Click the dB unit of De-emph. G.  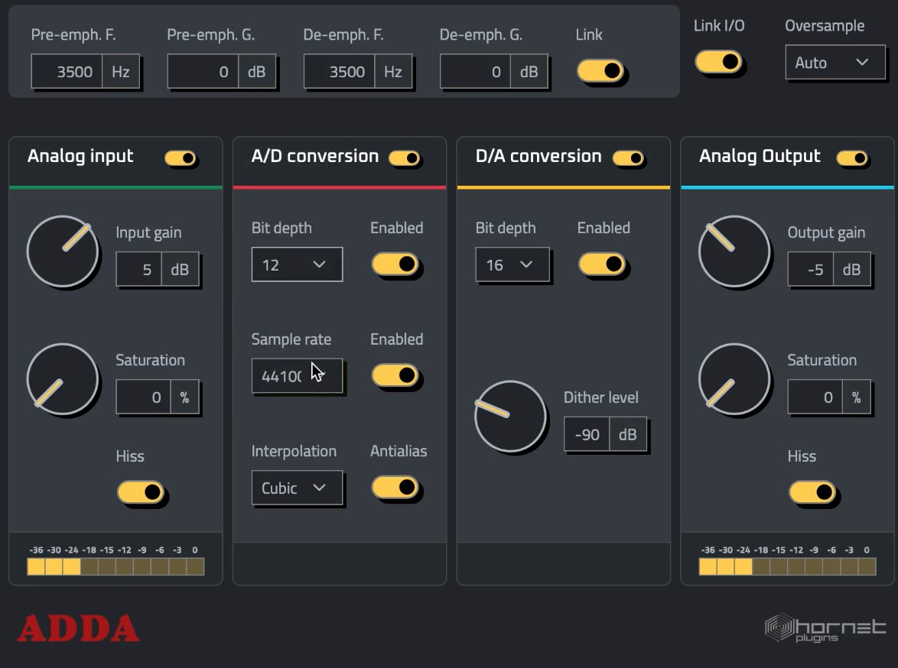point(529,72)
